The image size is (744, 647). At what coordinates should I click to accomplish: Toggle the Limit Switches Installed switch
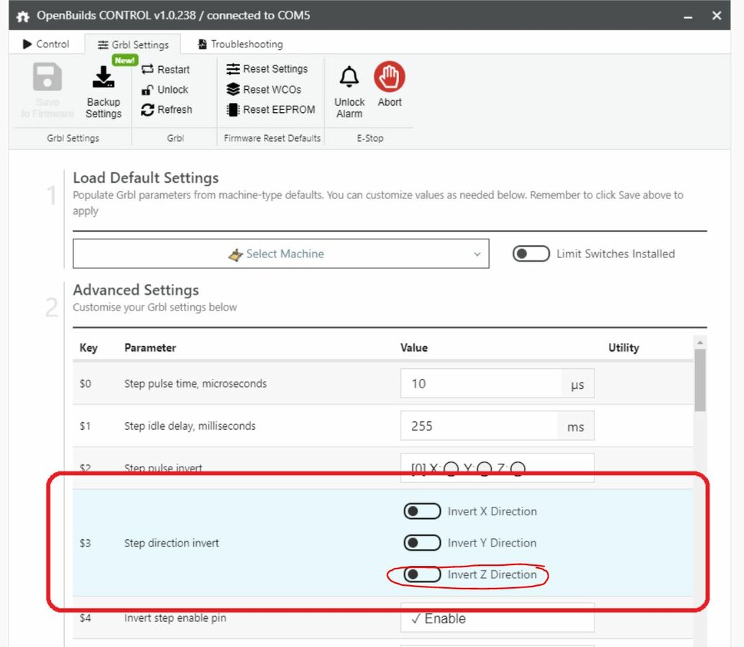click(x=531, y=254)
